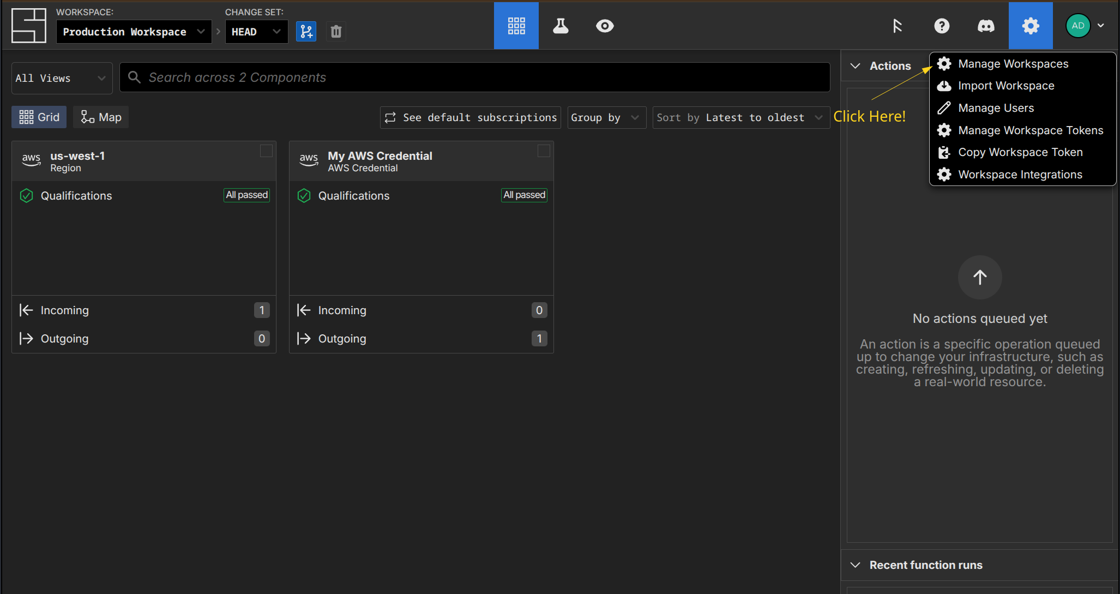Select Import Workspace from the menu
The image size is (1120, 594).
click(x=1005, y=86)
